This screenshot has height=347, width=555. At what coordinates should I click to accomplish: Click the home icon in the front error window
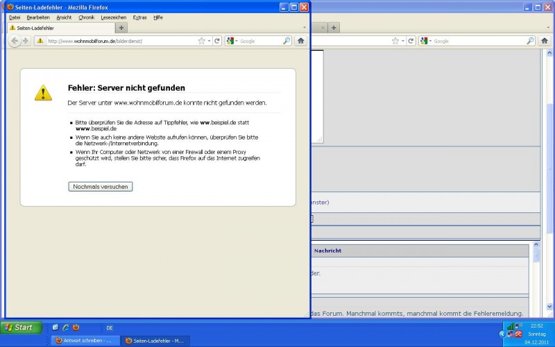(301, 41)
